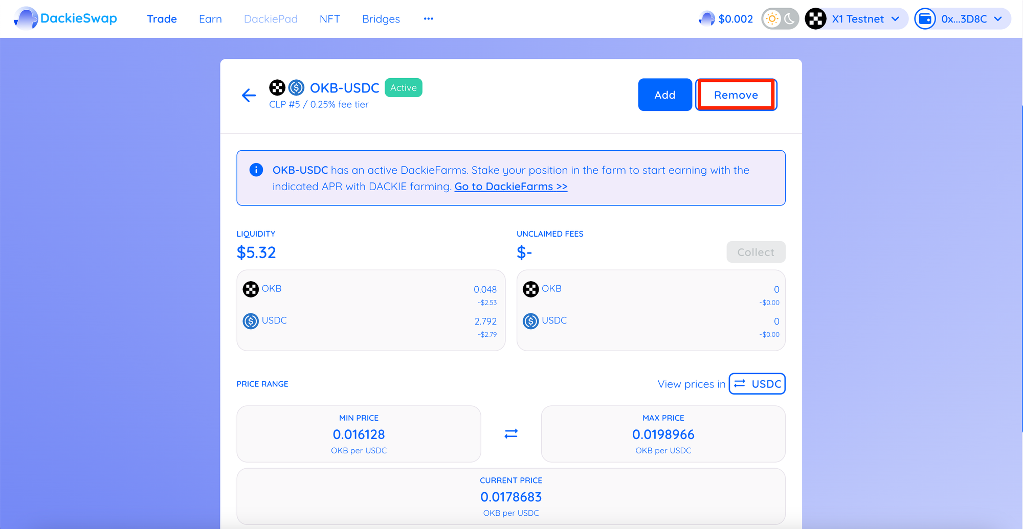Open the DackiePad menu
Screen dimensions: 1023x529
[x=271, y=19]
